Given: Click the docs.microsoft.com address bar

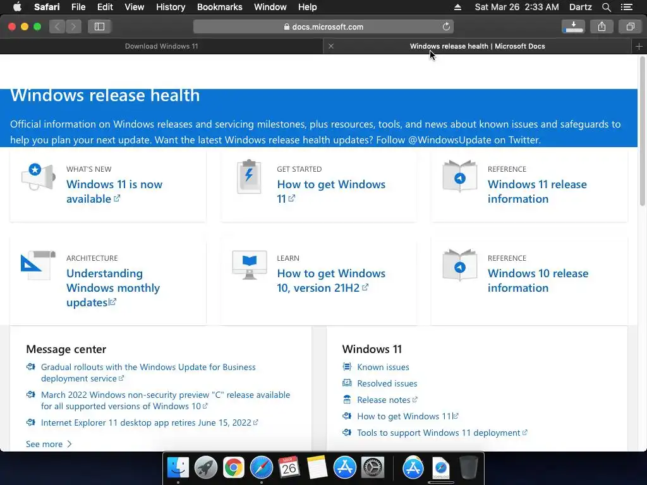Looking at the screenshot, I should pyautogui.click(x=323, y=27).
